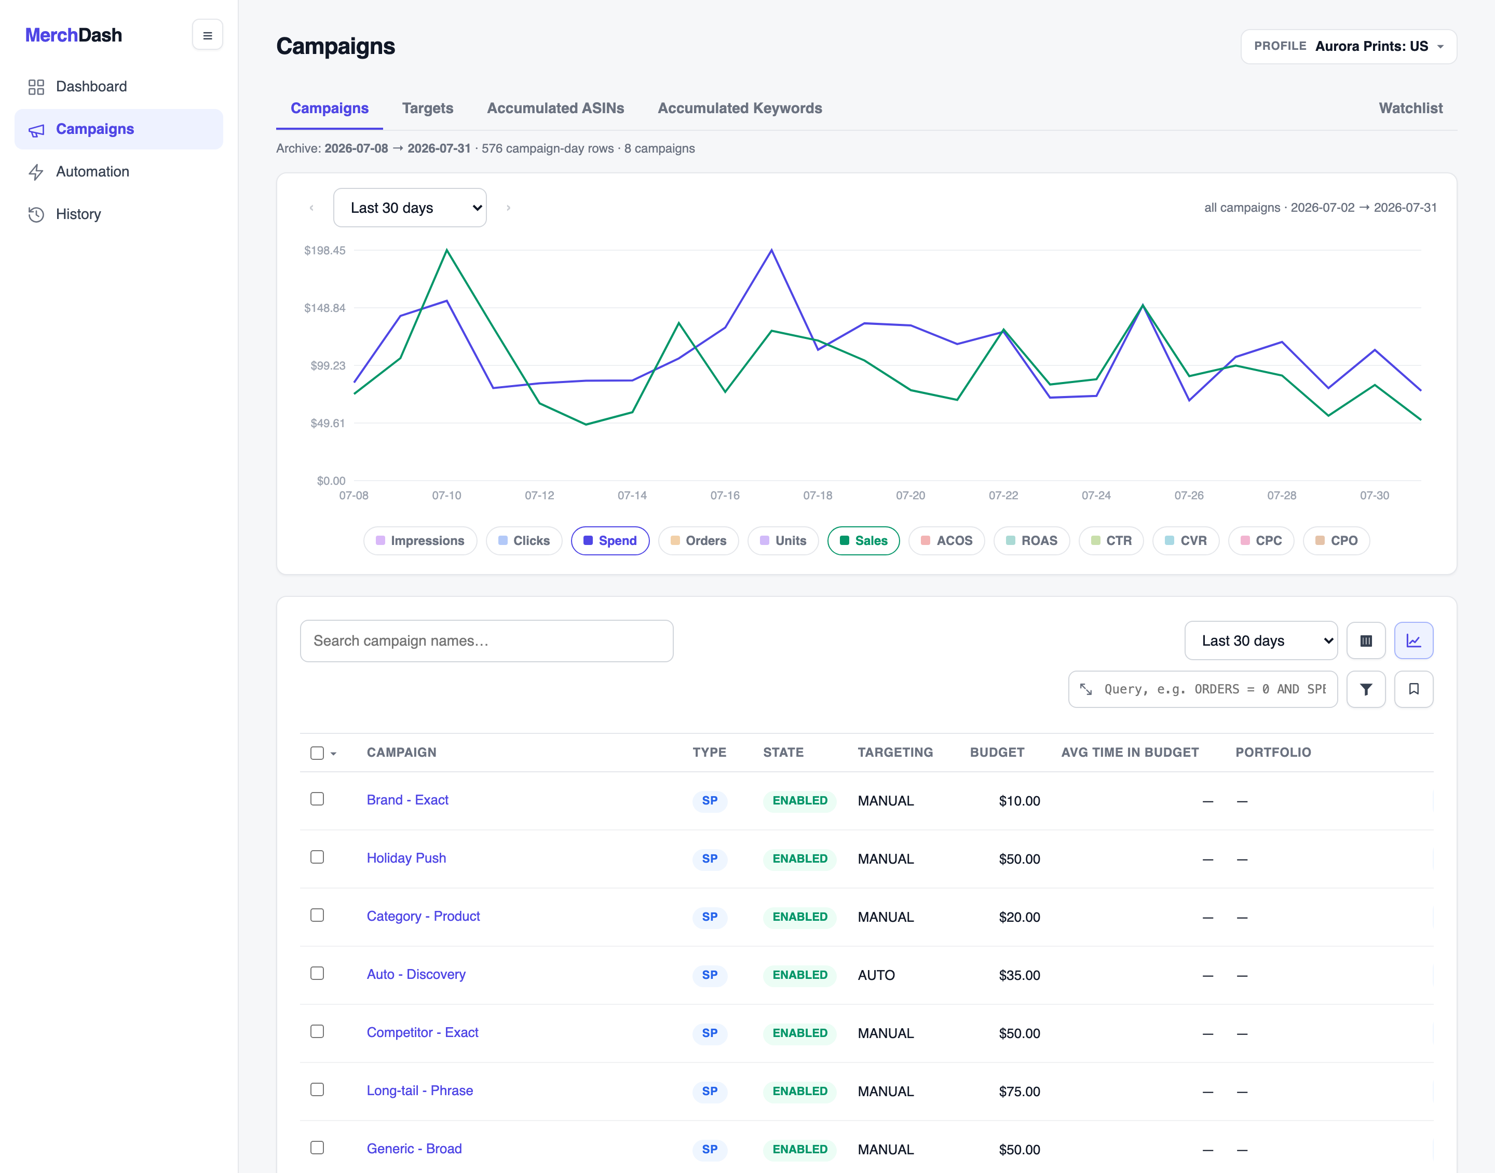Viewport: 1495px width, 1173px height.
Task: Switch to the Accumulated Keywords tab
Action: pyautogui.click(x=740, y=108)
